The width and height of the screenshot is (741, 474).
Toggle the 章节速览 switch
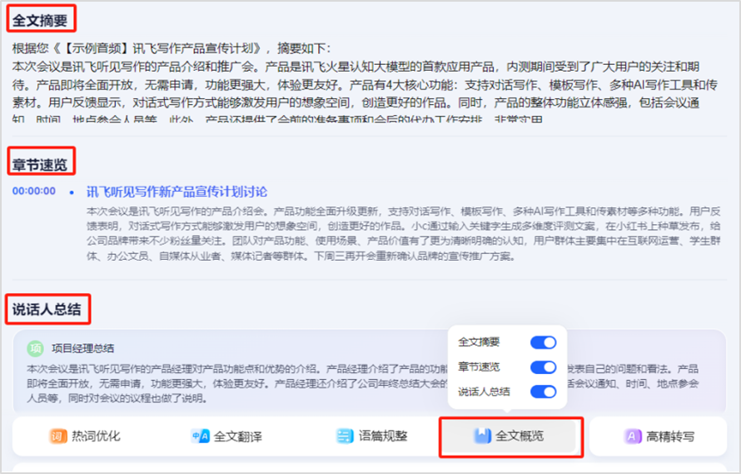[x=543, y=367]
